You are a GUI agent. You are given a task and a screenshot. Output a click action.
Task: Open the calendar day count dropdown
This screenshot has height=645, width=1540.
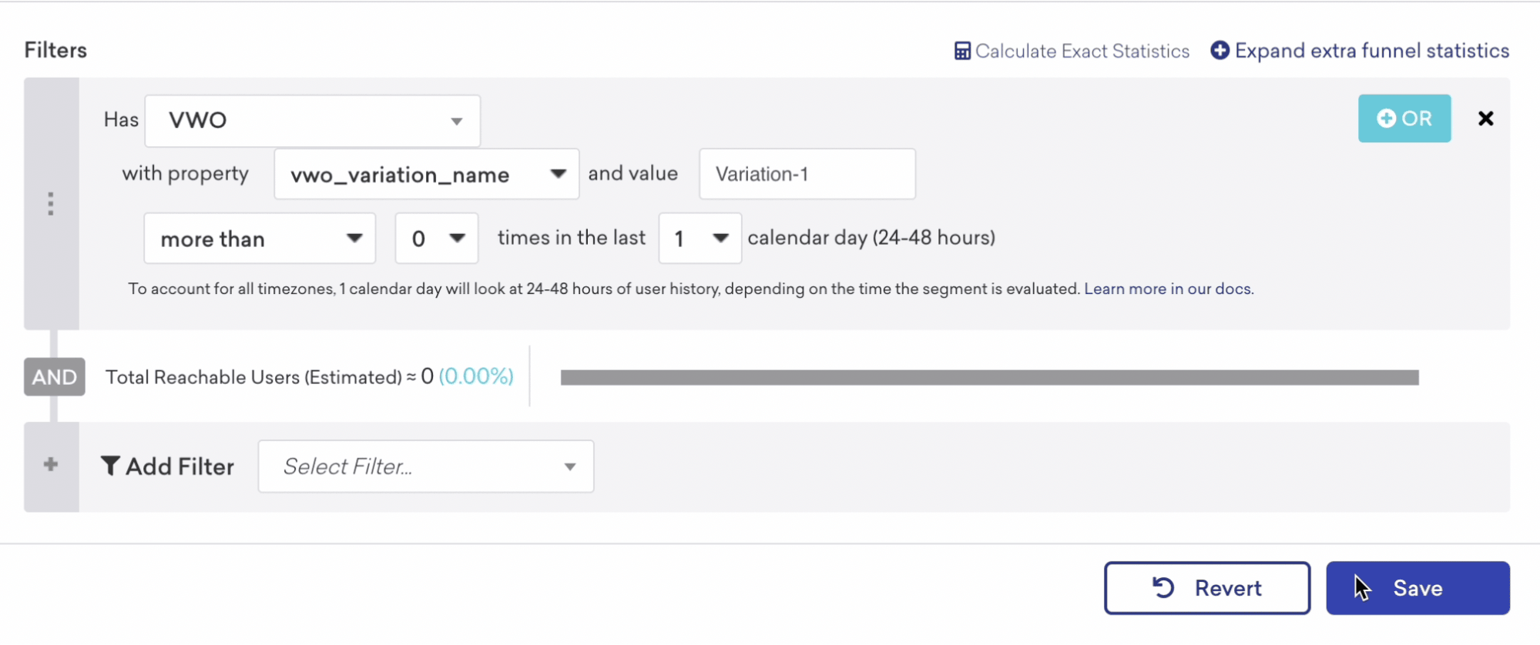coord(700,239)
